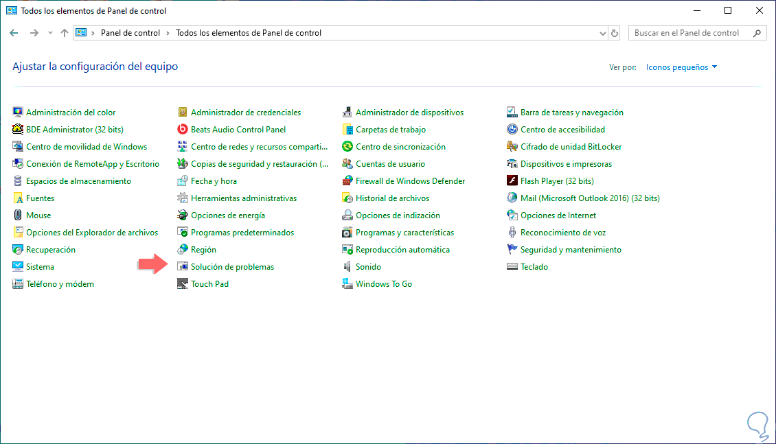The image size is (776, 444).
Task: Click the search magnifier icon
Action: click(757, 33)
